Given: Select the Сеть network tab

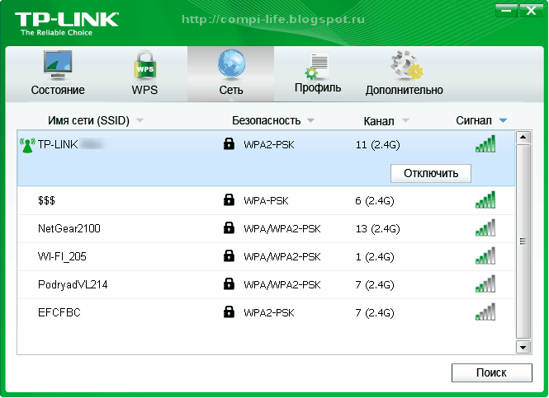Looking at the screenshot, I should coord(230,73).
